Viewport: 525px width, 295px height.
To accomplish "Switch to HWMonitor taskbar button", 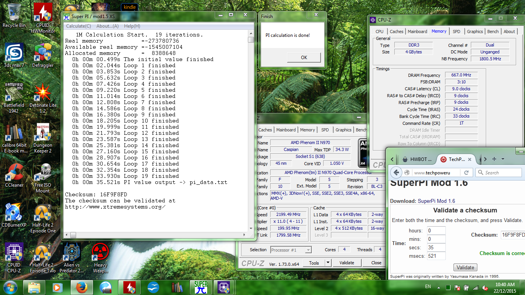I will click(x=129, y=287).
